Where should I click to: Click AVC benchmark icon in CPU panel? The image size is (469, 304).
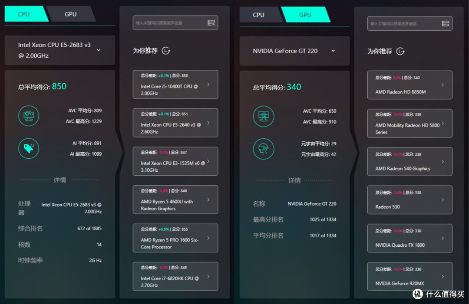pyautogui.click(x=29, y=116)
